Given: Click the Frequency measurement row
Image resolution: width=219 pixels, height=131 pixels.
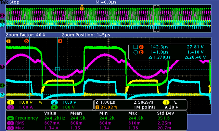Looking at the screenshot, I should 96,118.
